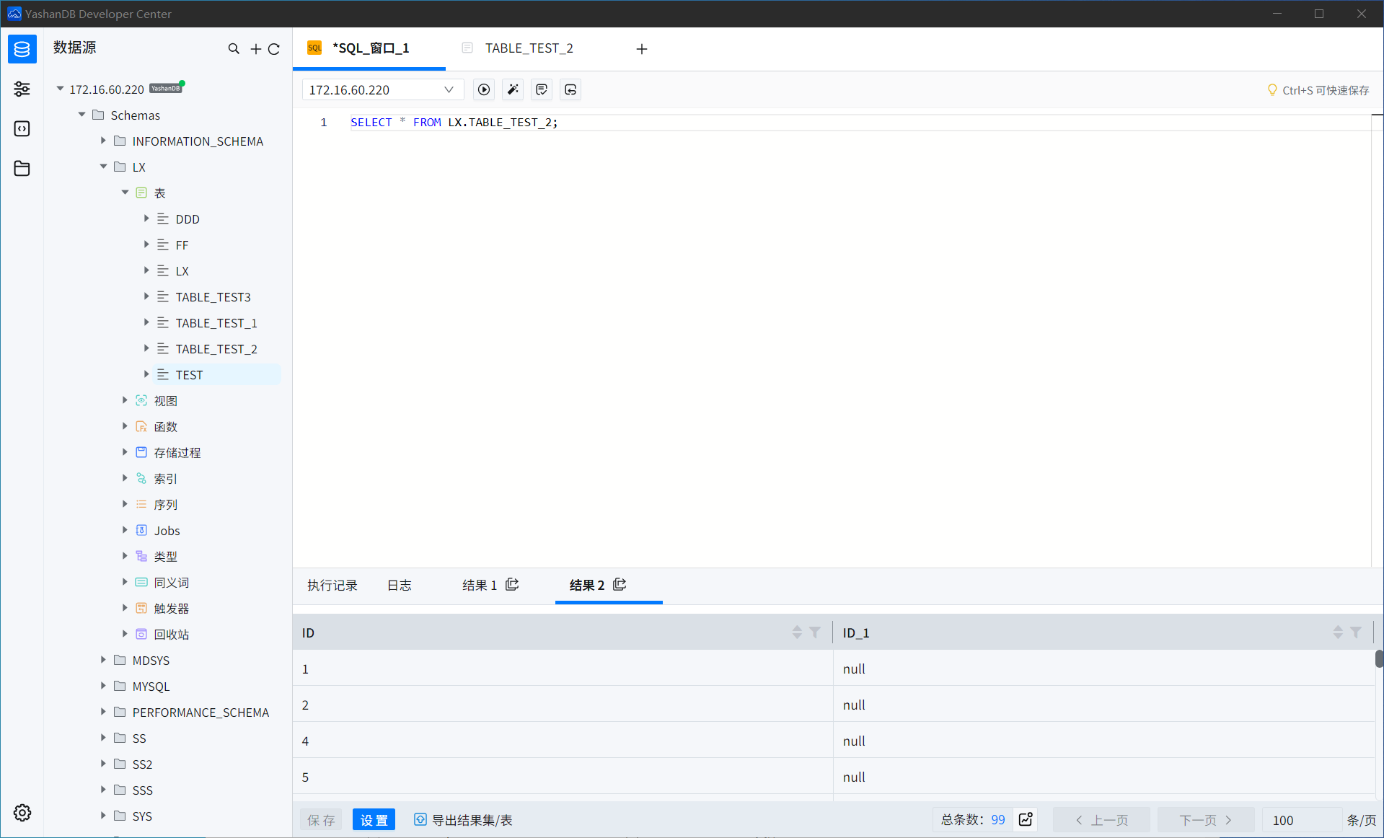The width and height of the screenshot is (1384, 838).
Task: Add a new data source with plus icon
Action: click(x=255, y=48)
